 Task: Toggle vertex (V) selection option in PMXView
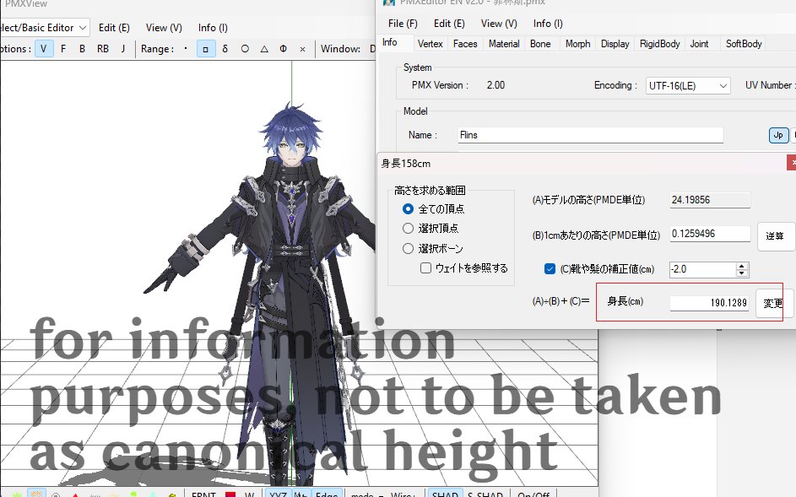44,49
